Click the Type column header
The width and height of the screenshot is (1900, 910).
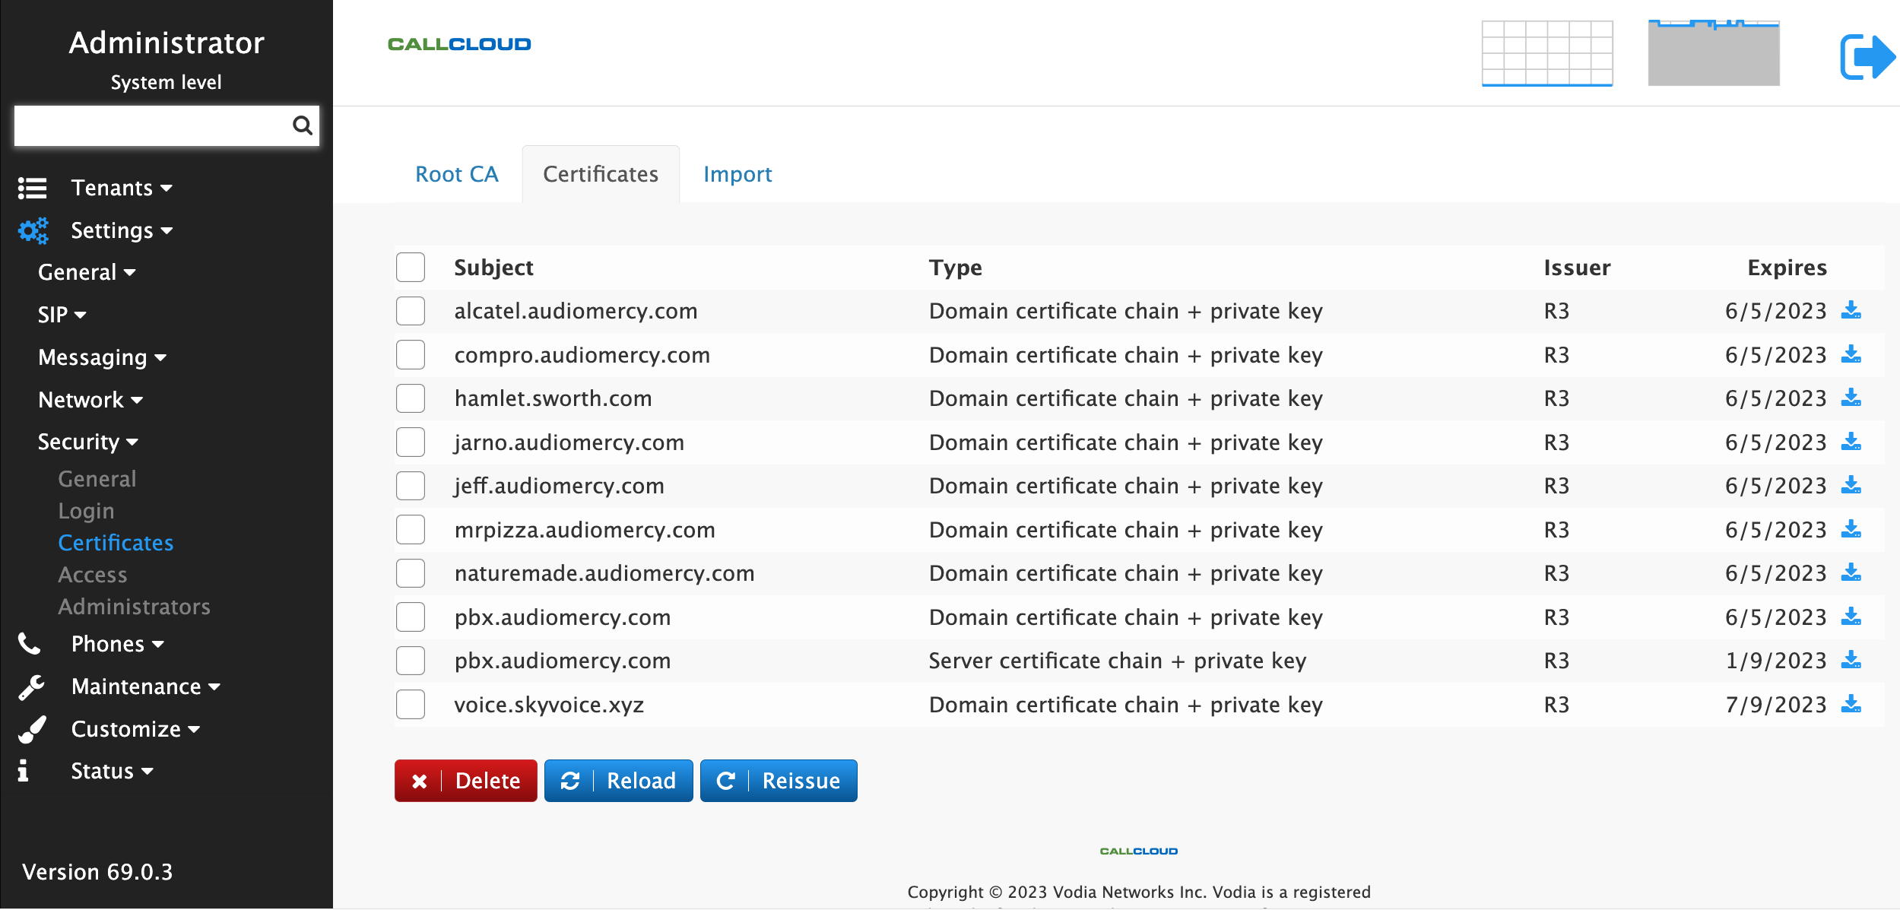[x=955, y=268]
